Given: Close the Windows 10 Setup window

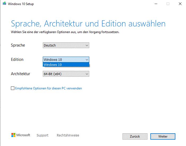Looking at the screenshot, I should pos(180,4).
